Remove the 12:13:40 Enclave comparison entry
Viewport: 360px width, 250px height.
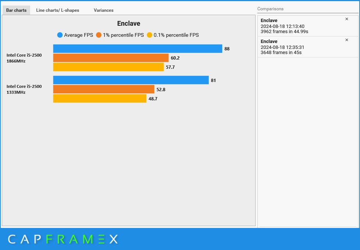[347, 19]
